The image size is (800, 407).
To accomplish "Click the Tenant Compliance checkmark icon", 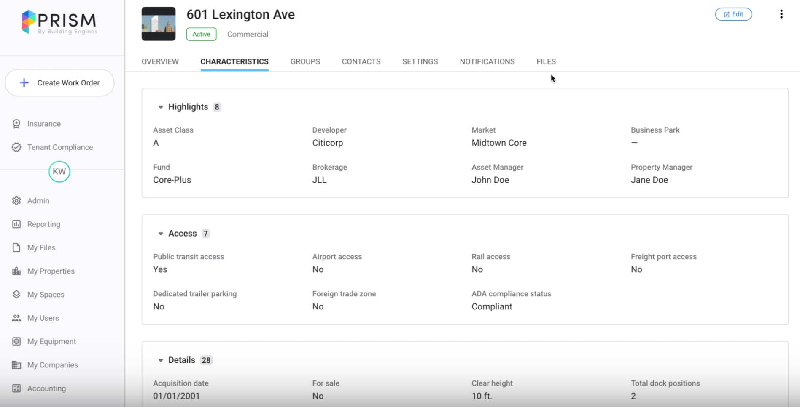I will pos(16,147).
